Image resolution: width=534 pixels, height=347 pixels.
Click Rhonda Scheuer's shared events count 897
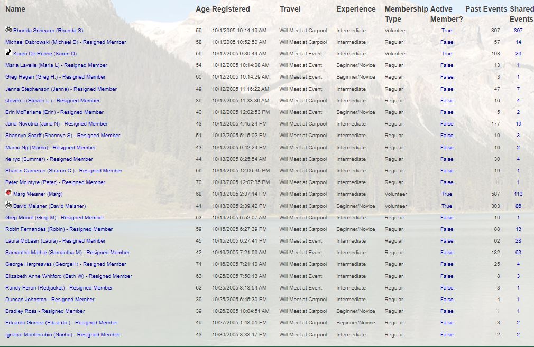(x=518, y=31)
